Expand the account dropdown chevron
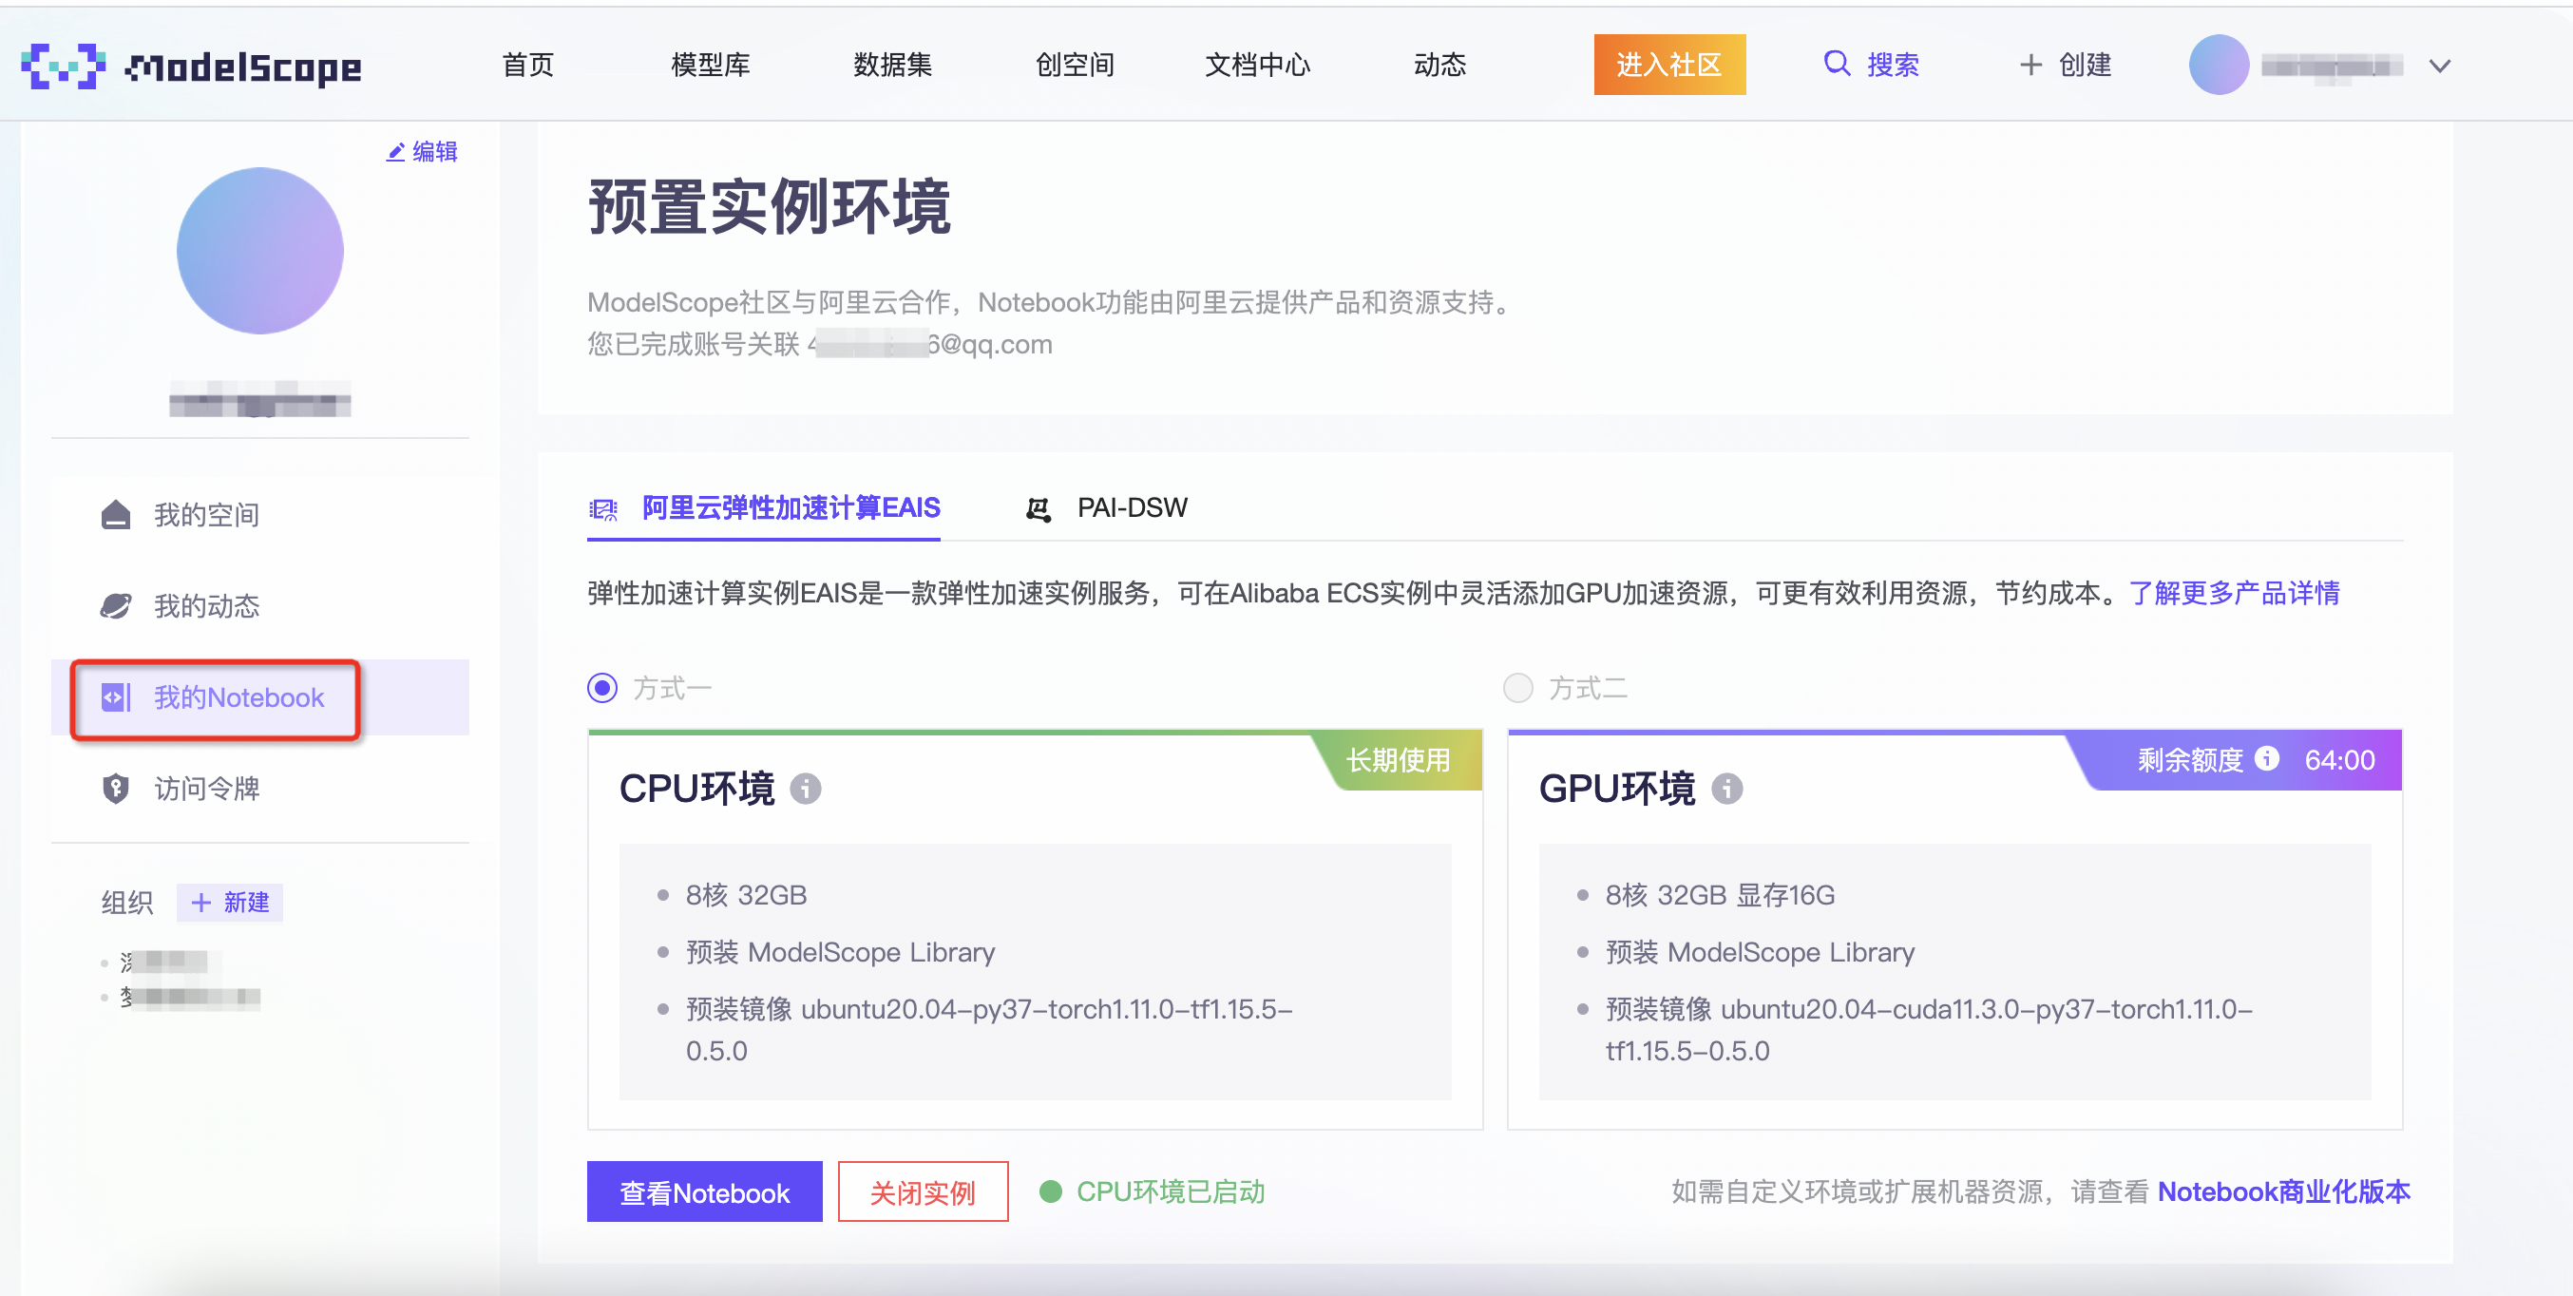This screenshot has height=1296, width=2573. [x=2439, y=67]
